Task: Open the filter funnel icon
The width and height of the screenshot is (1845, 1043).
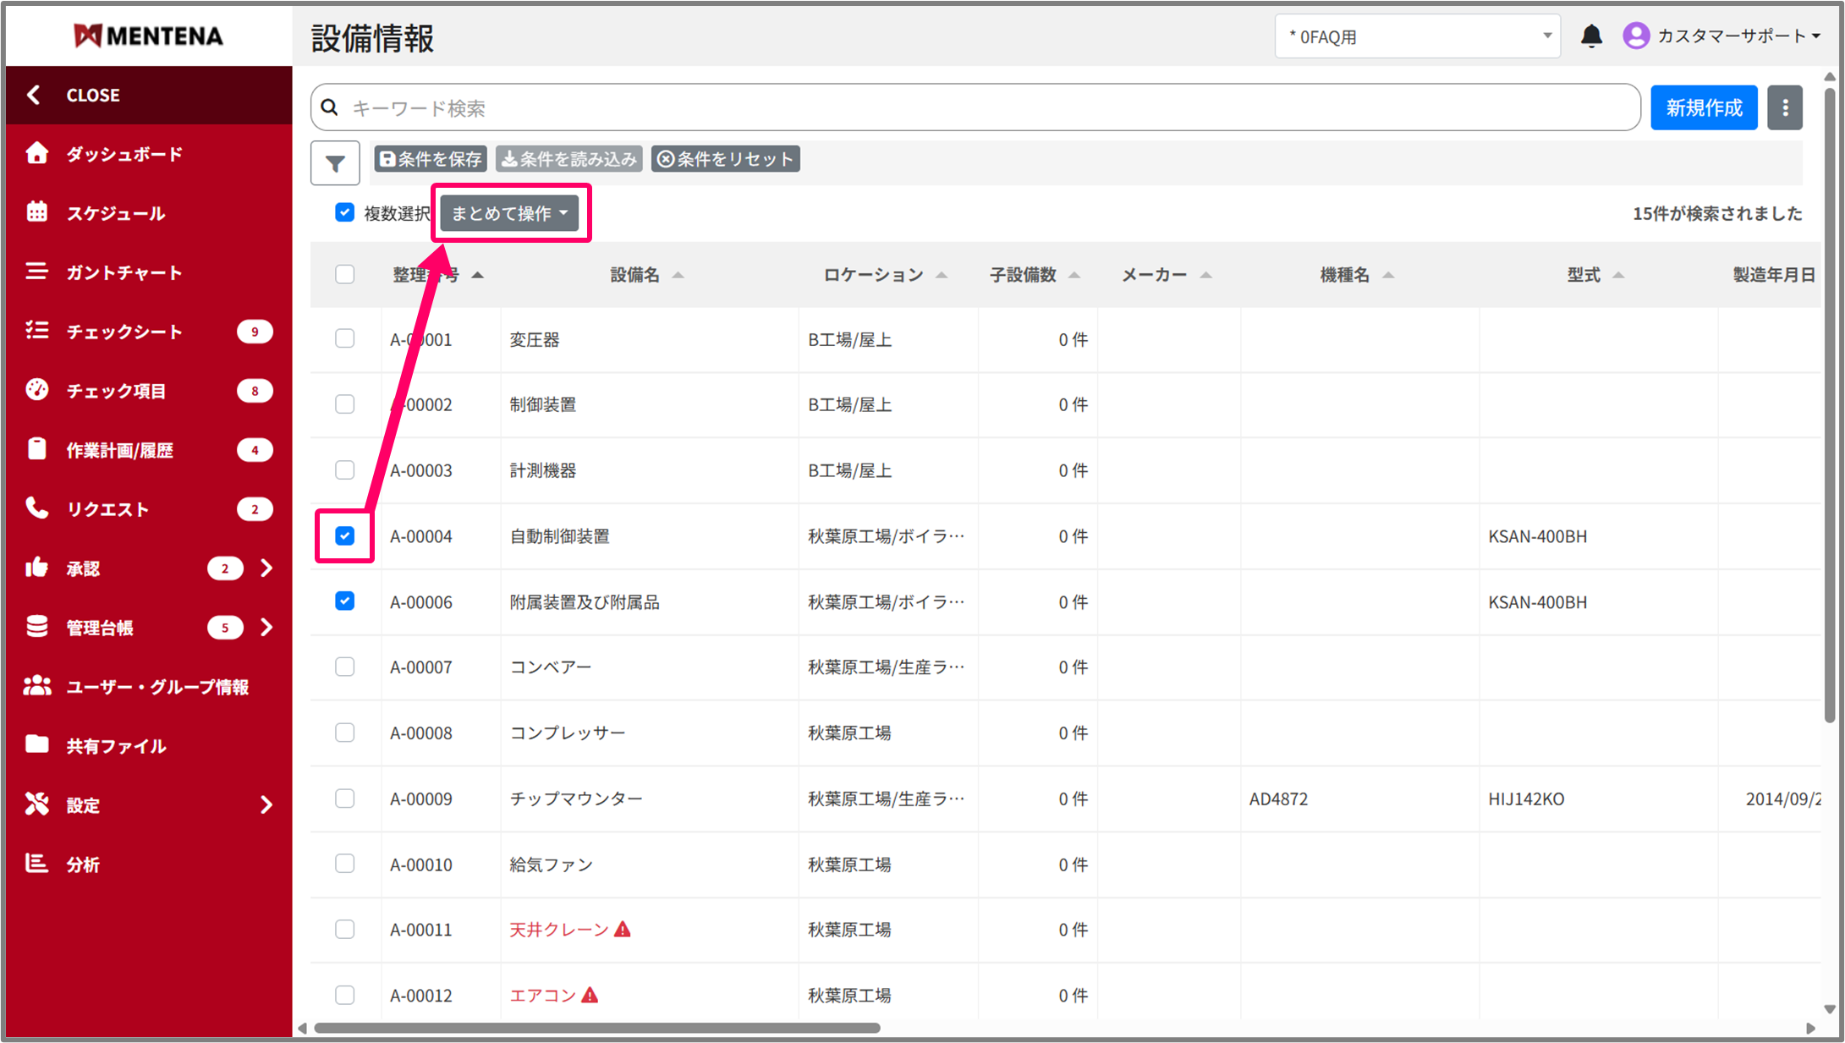Action: (335, 163)
